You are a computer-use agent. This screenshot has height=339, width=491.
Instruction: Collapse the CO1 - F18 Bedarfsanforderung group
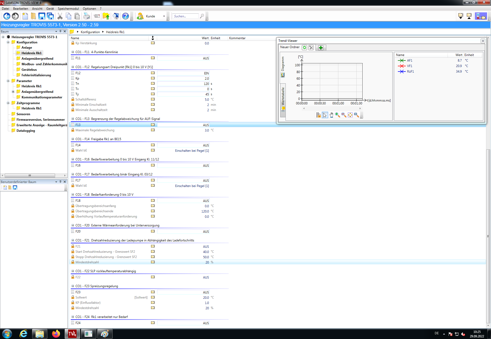pos(73,195)
